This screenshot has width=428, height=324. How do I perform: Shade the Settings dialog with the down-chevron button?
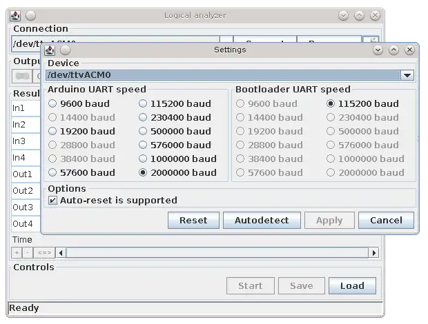tap(378, 50)
